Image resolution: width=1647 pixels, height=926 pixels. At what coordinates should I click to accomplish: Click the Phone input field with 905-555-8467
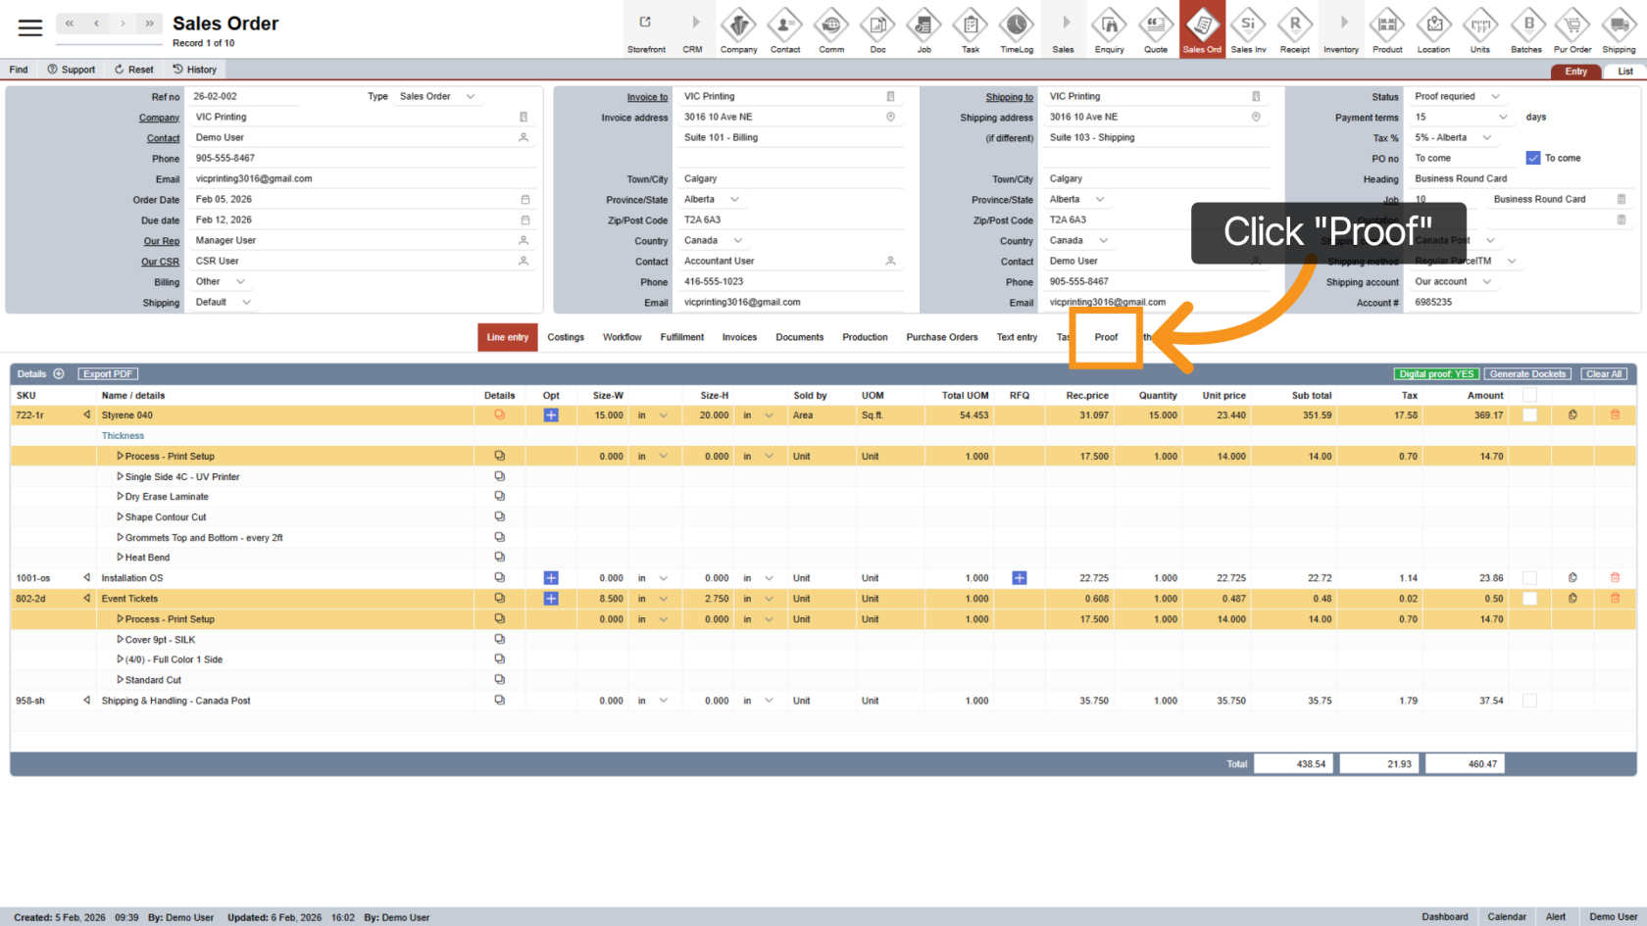click(x=358, y=158)
